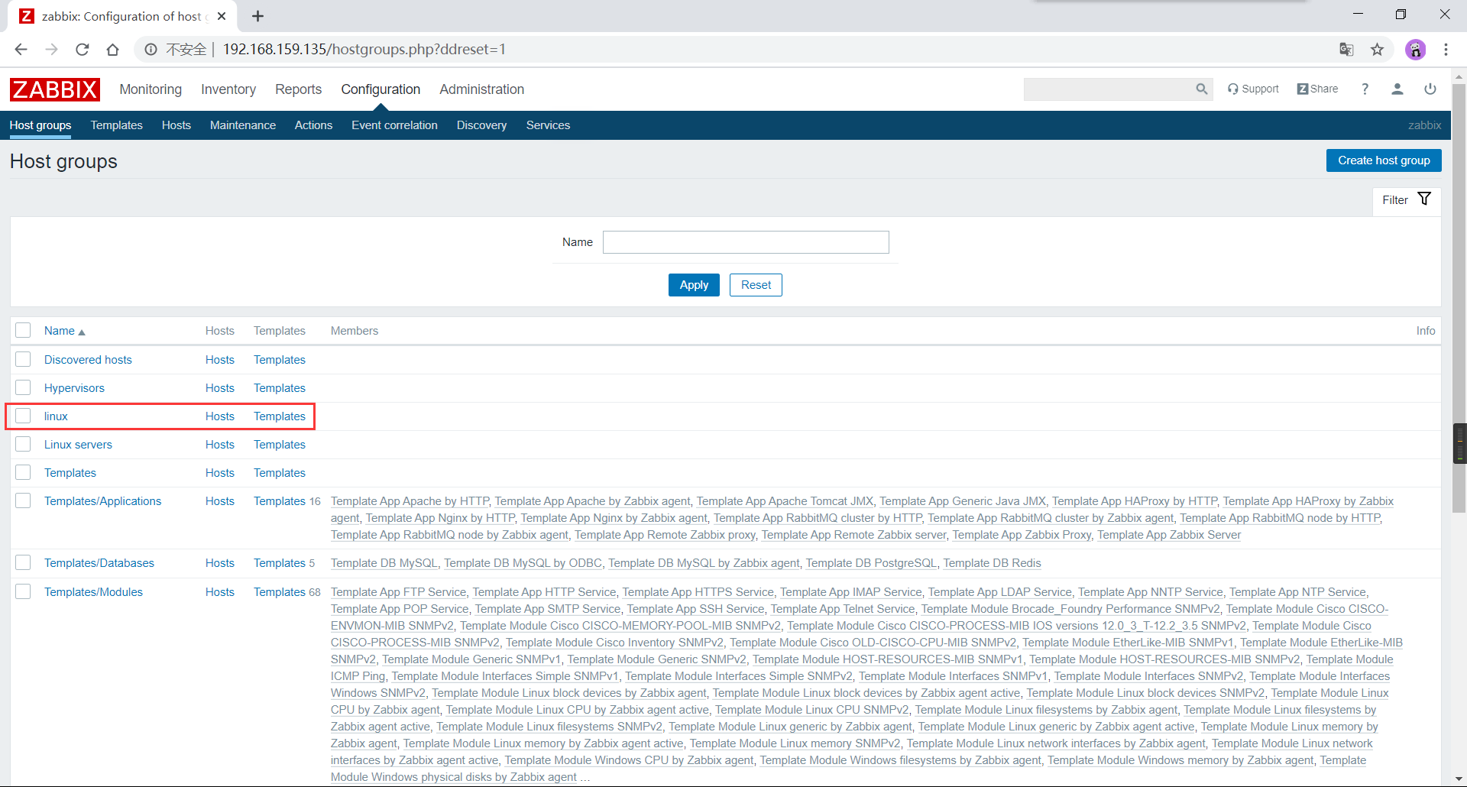Open Template DB PostgreSQL link
The image size is (1467, 787).
(871, 563)
